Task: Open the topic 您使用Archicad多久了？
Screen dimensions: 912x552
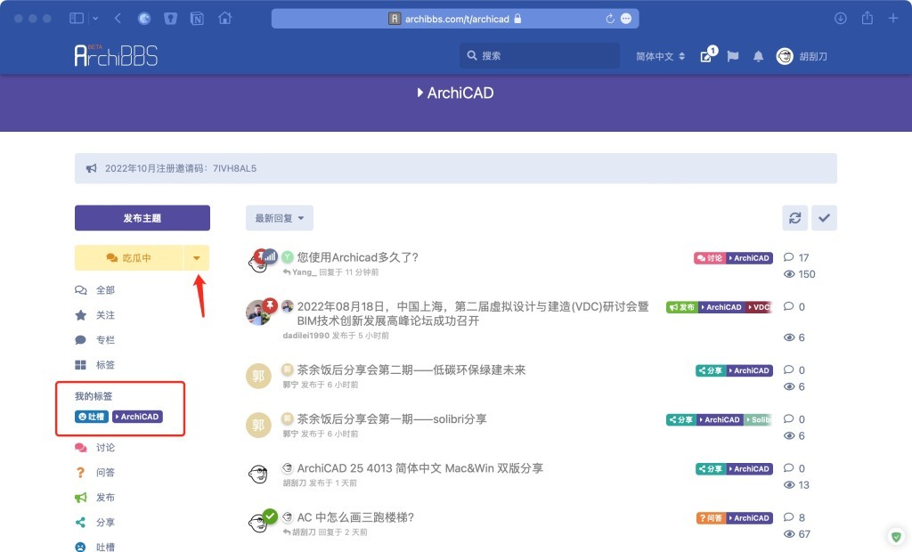Action: [x=358, y=257]
